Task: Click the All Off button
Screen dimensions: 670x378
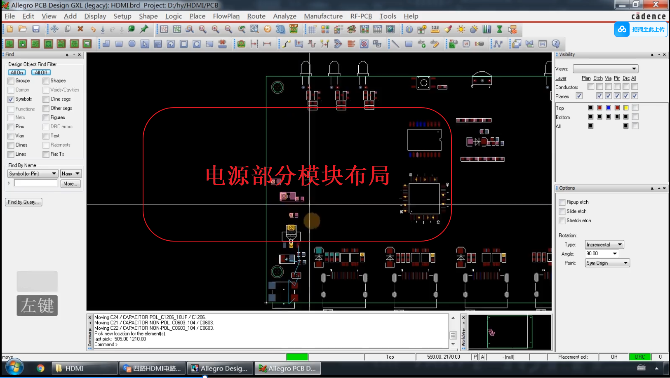Action: [41, 73]
